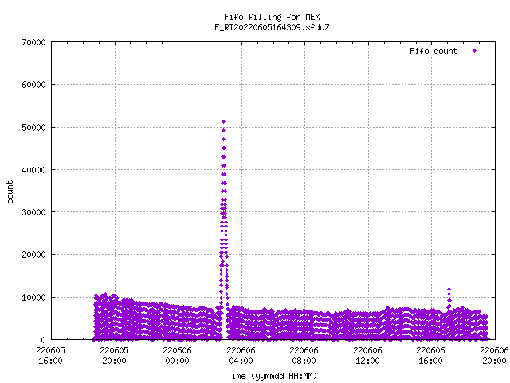Click the y-axis tick label 50000
Screen dimensions: 510x383
pos(33,128)
